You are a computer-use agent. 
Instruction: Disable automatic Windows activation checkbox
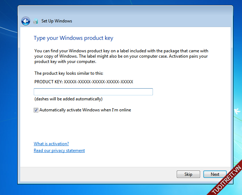(36, 110)
